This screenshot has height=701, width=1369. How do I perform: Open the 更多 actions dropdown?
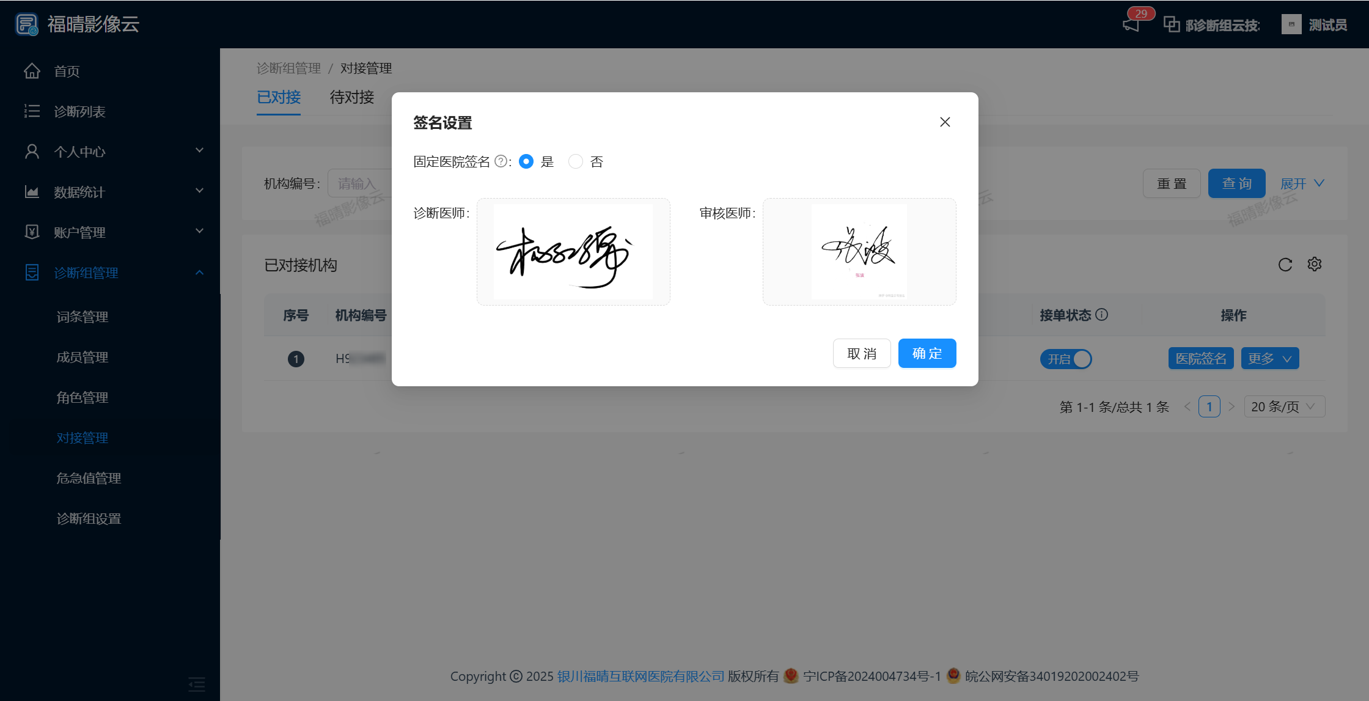click(x=1269, y=359)
